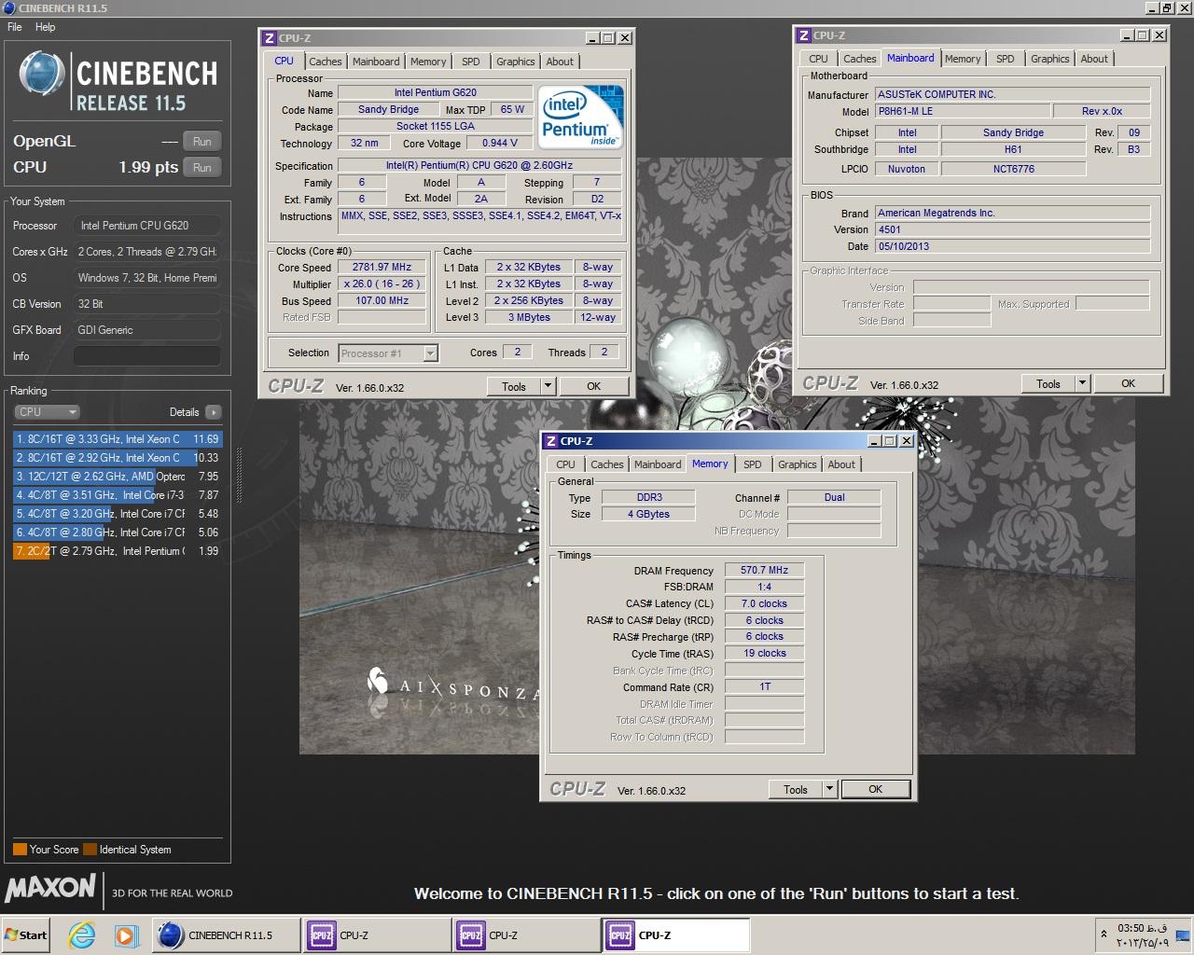Open About tab in top-left CPU-Z window
This screenshot has height=955, width=1194.
(x=560, y=62)
